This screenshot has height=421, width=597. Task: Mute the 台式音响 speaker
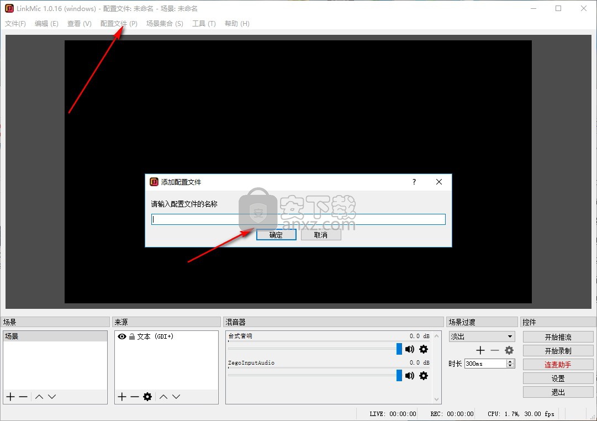tap(410, 349)
